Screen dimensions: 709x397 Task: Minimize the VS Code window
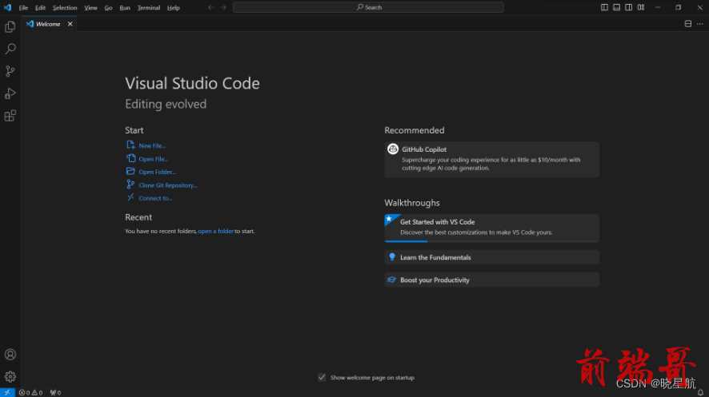tap(658, 7)
